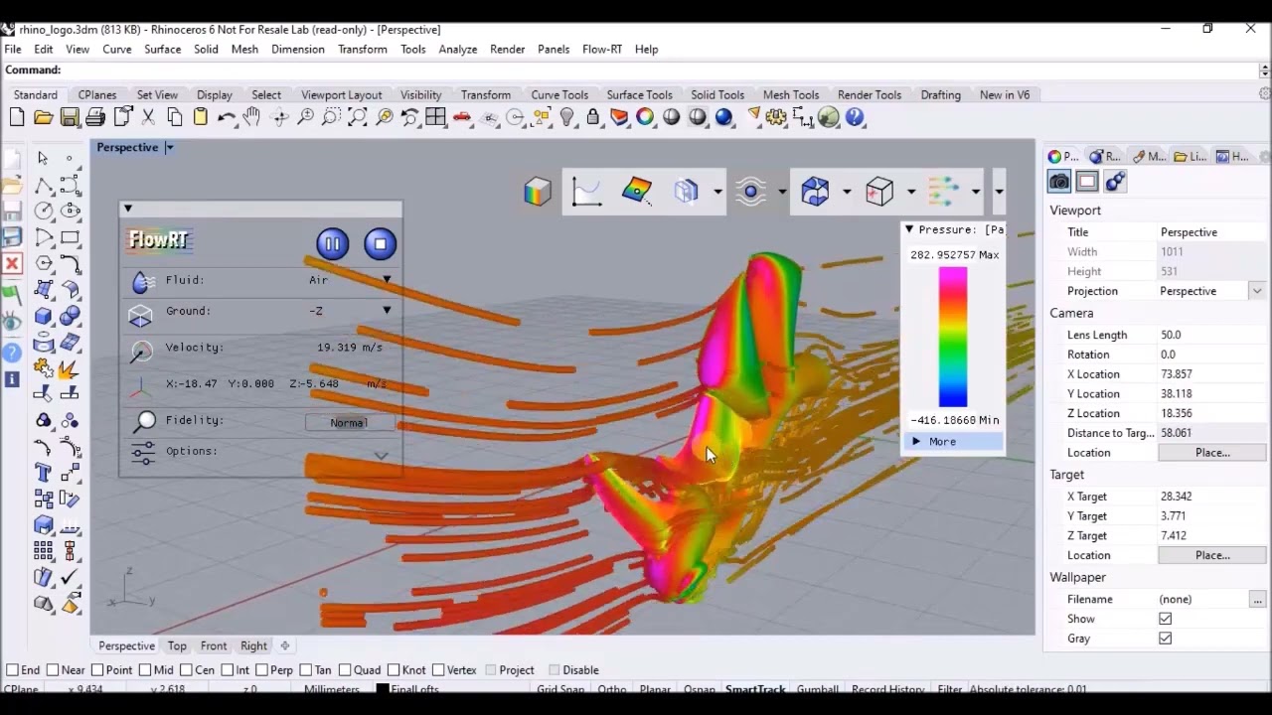The width and height of the screenshot is (1272, 715).
Task: Click the Lens Length value field
Action: pos(1212,335)
